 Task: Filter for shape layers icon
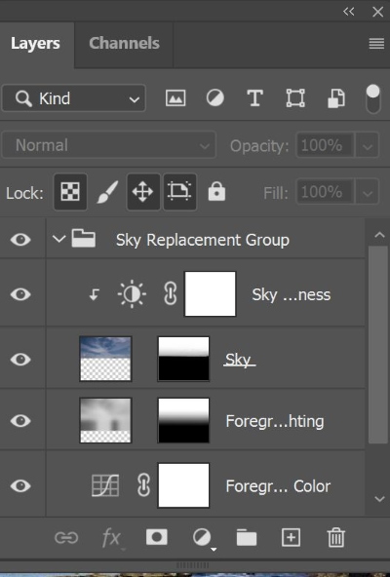pos(295,98)
